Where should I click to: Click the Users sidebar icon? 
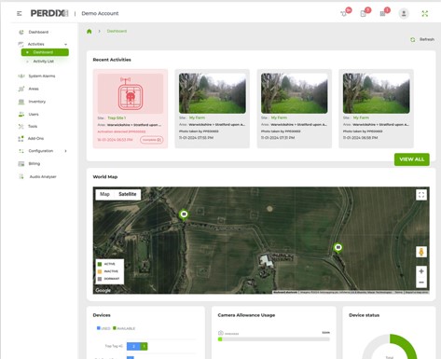pyautogui.click(x=21, y=115)
